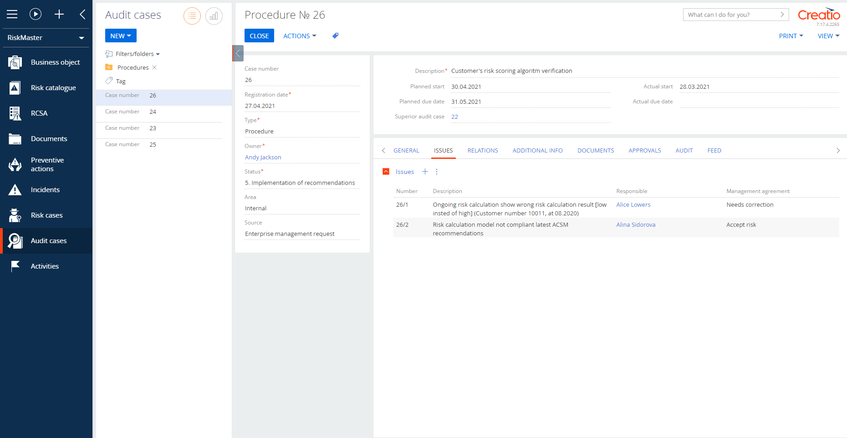The image size is (847, 438).
Task: Click the CLOSE button
Action: (259, 36)
